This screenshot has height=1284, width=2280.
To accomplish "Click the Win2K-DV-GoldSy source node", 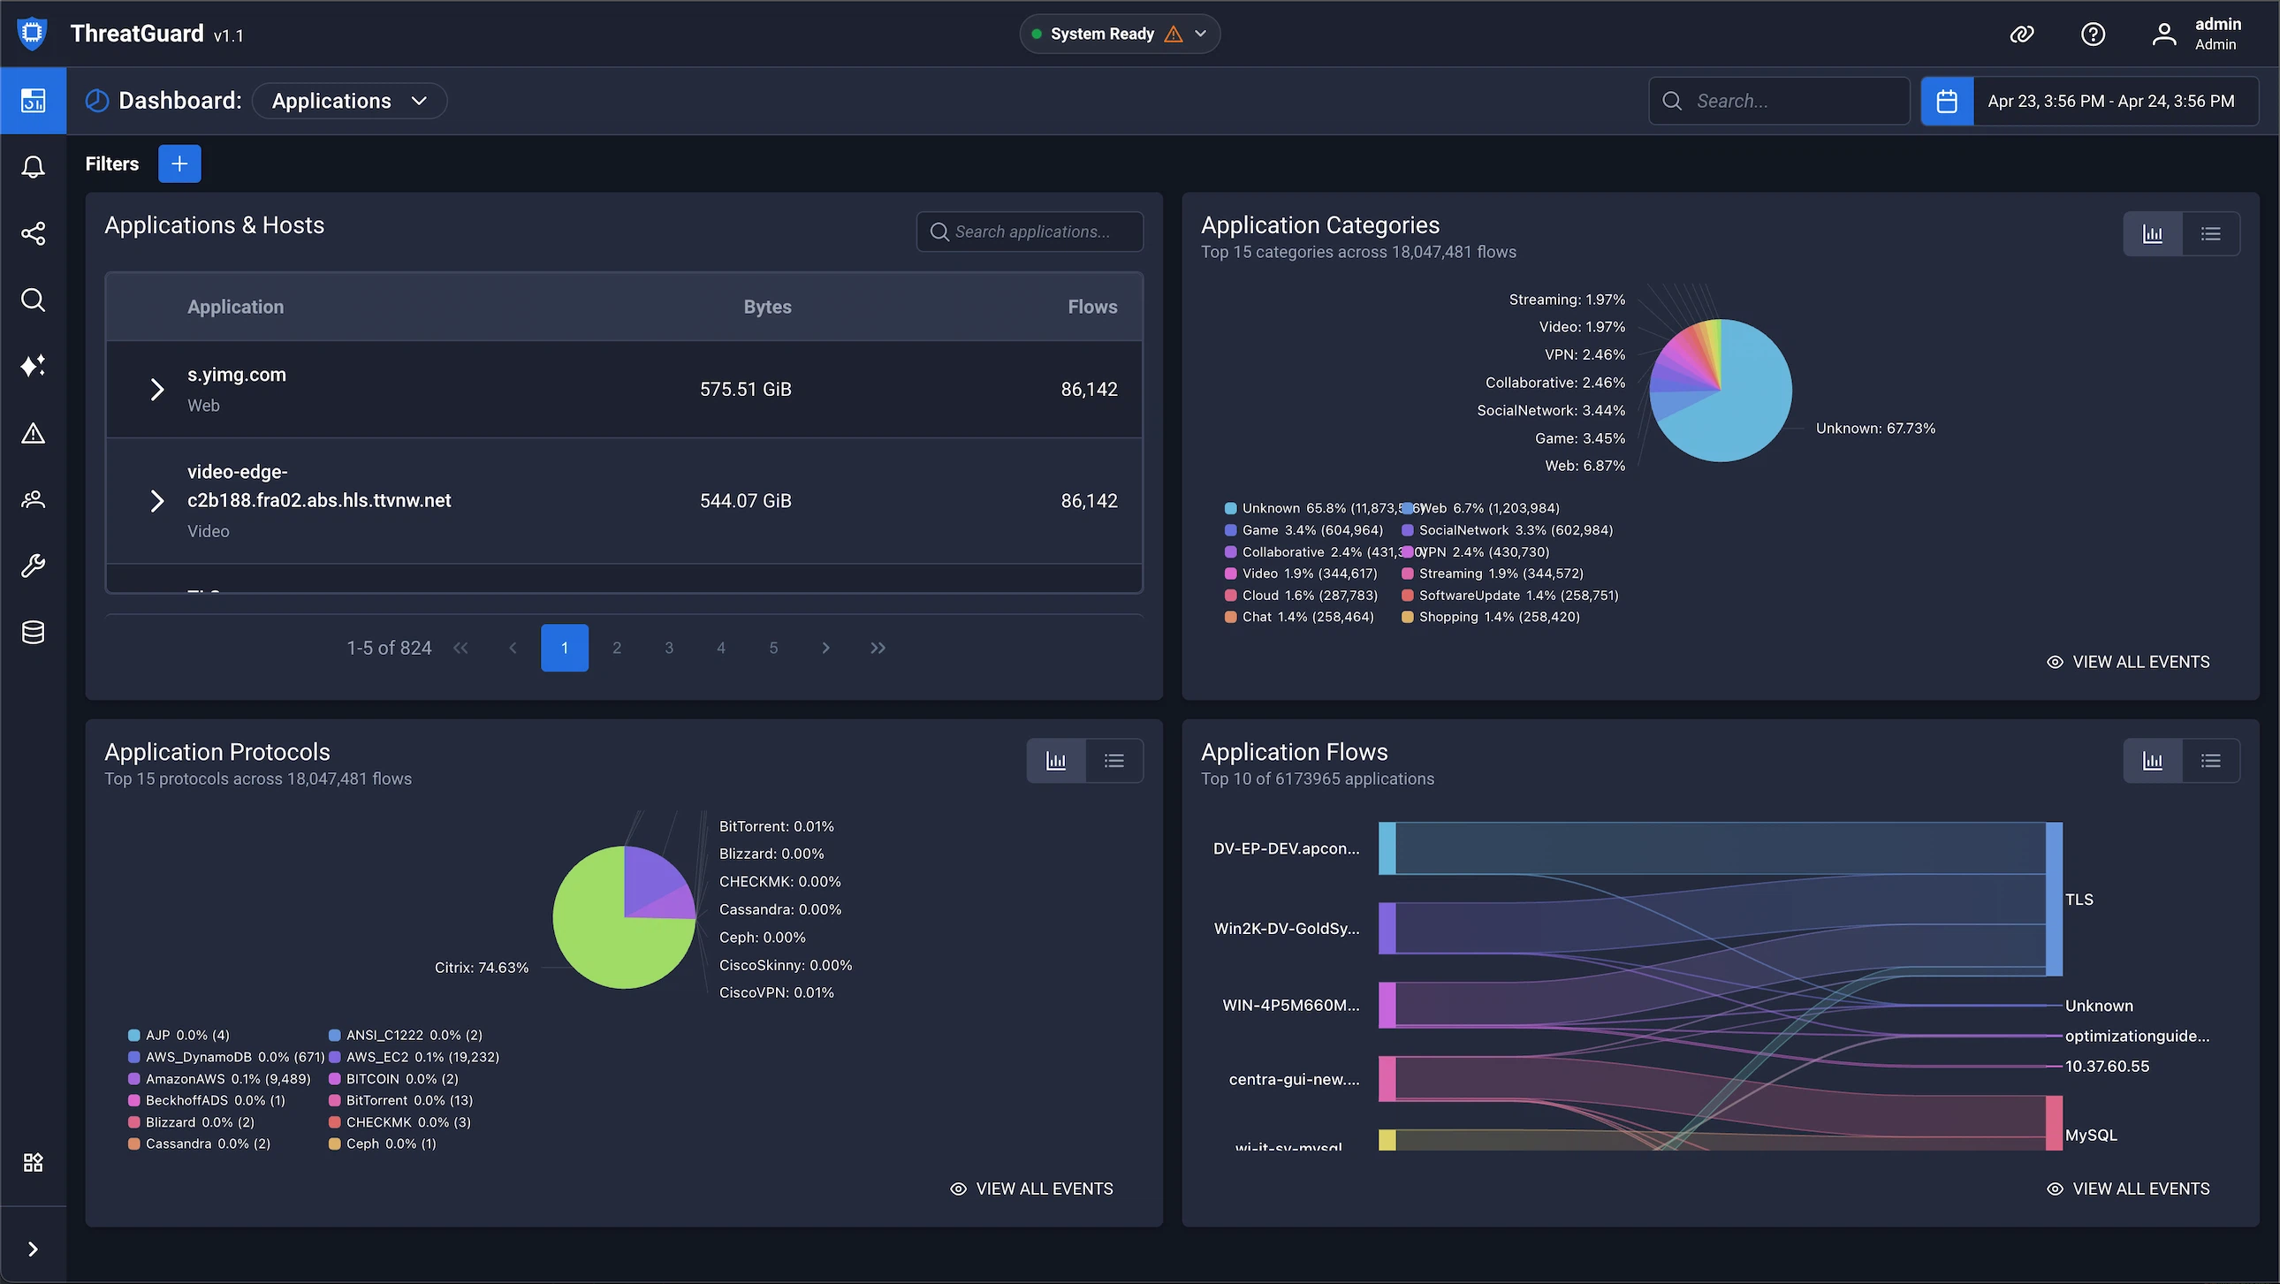I will (1387, 928).
